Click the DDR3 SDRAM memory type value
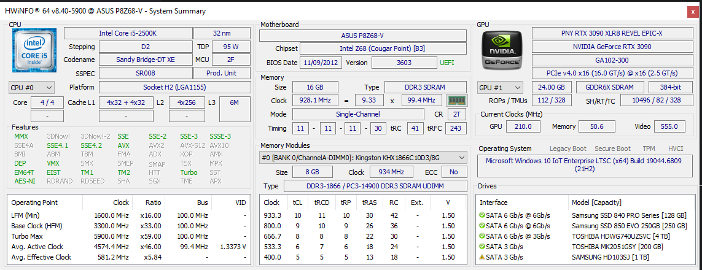 tap(426, 87)
